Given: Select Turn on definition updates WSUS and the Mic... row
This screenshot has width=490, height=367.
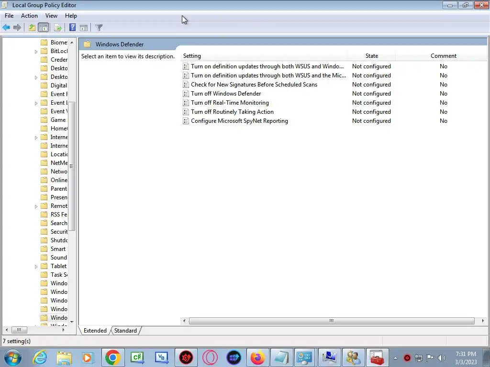Looking at the screenshot, I should [x=268, y=76].
